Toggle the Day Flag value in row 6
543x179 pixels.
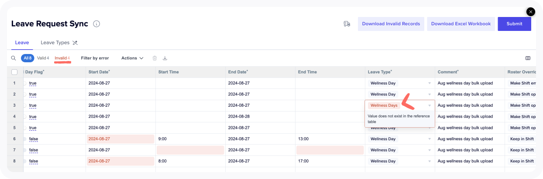(33, 138)
